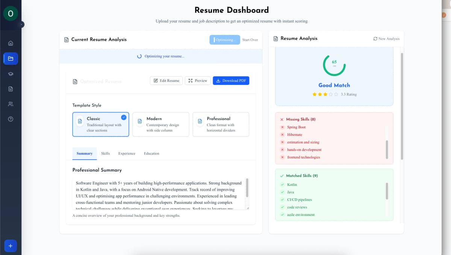Open the Experience tab

[x=127, y=154]
